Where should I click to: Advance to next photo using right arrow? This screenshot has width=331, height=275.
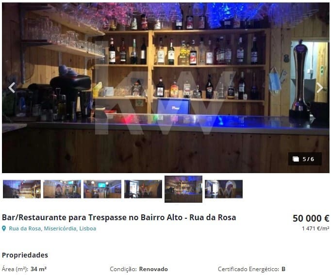pyautogui.click(x=320, y=87)
